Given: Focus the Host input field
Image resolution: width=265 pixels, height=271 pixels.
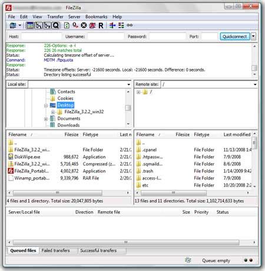Looking at the screenshot, I should tap(41, 37).
